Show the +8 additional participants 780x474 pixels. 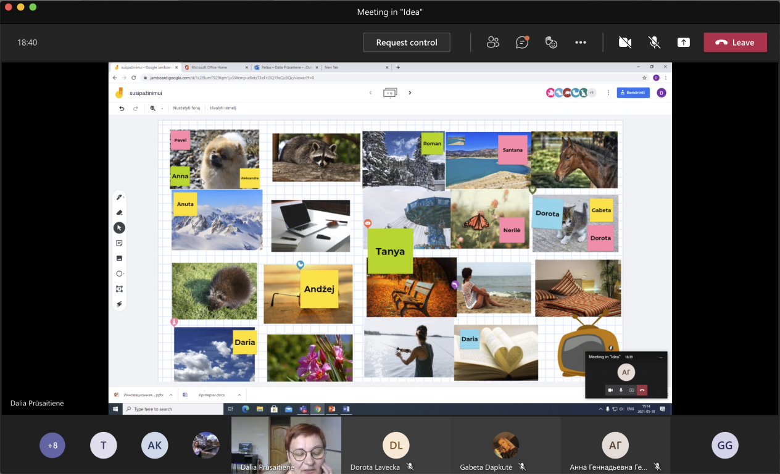52,445
